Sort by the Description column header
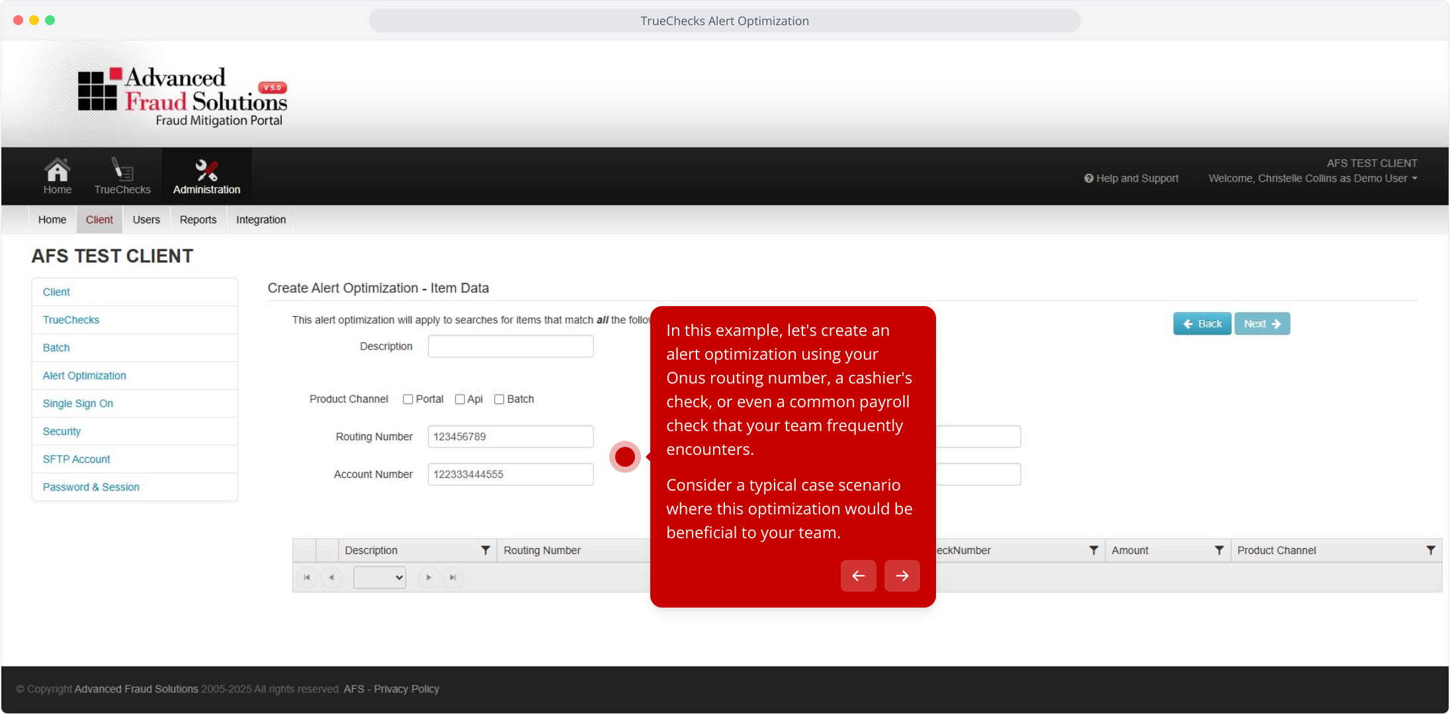Image resolution: width=1450 pixels, height=714 pixels. tap(371, 550)
